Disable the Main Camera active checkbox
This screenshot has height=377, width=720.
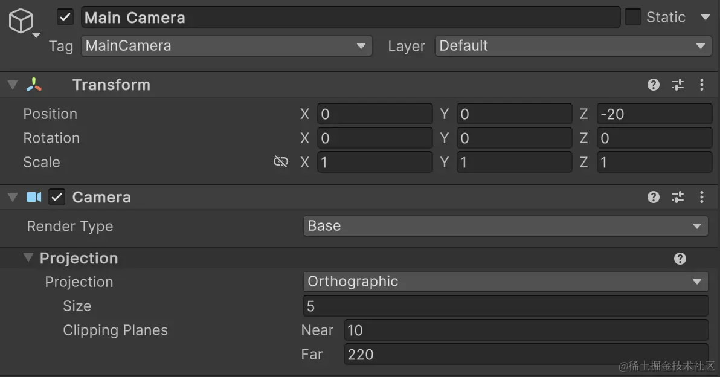tap(65, 18)
